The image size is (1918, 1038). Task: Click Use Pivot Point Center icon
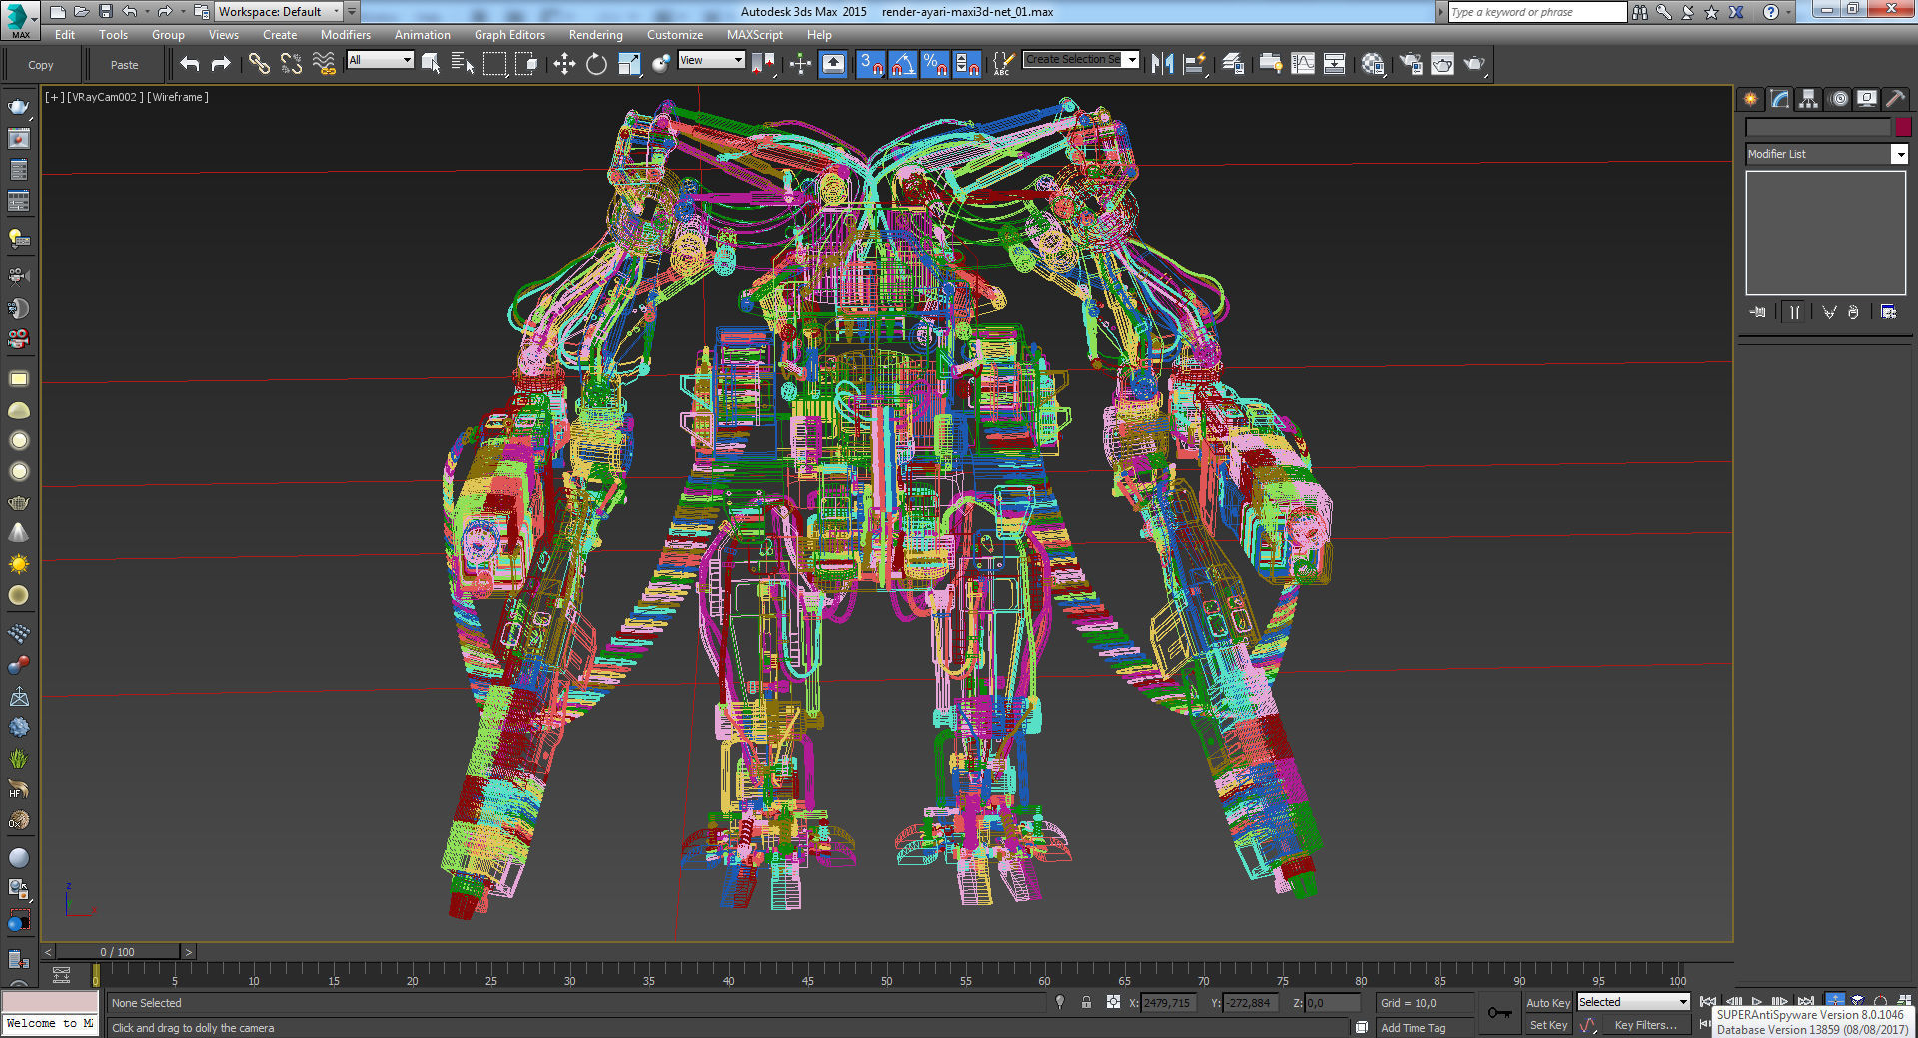click(765, 64)
